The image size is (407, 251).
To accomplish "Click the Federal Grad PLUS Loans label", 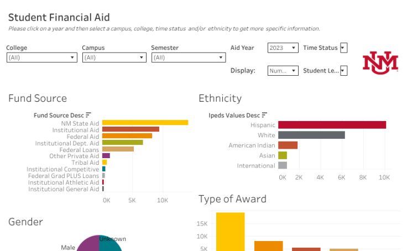I will [x=64, y=176].
